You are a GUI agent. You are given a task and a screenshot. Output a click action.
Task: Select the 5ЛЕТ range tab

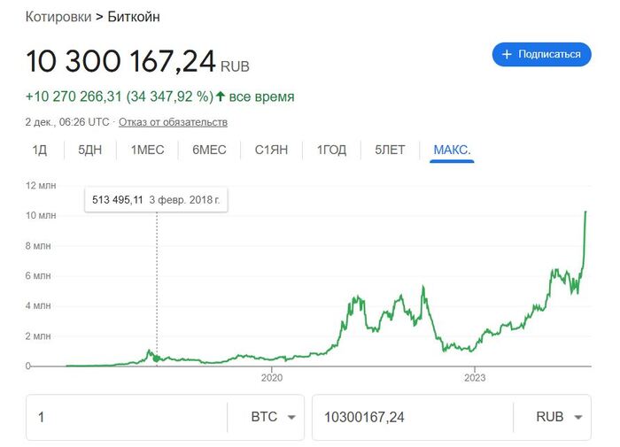click(390, 150)
